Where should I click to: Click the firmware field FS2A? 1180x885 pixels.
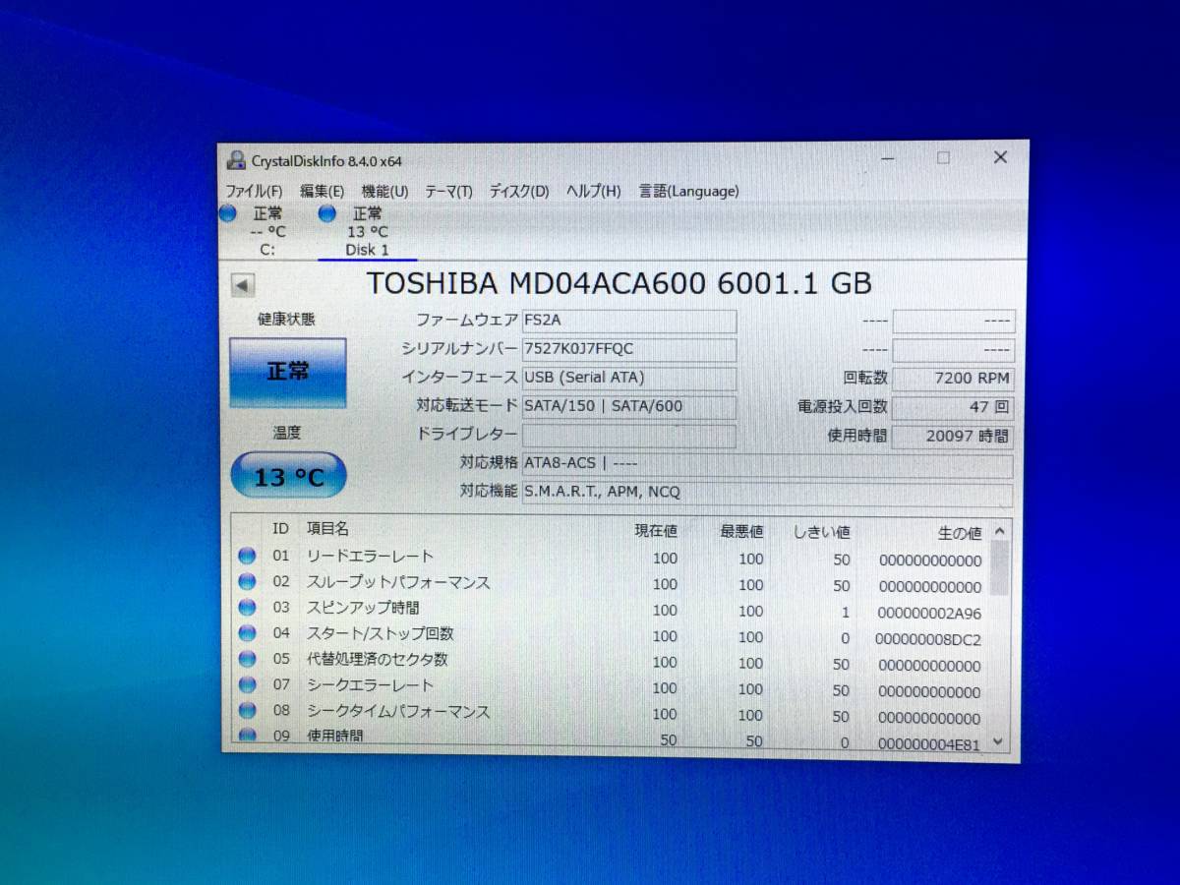coord(628,322)
